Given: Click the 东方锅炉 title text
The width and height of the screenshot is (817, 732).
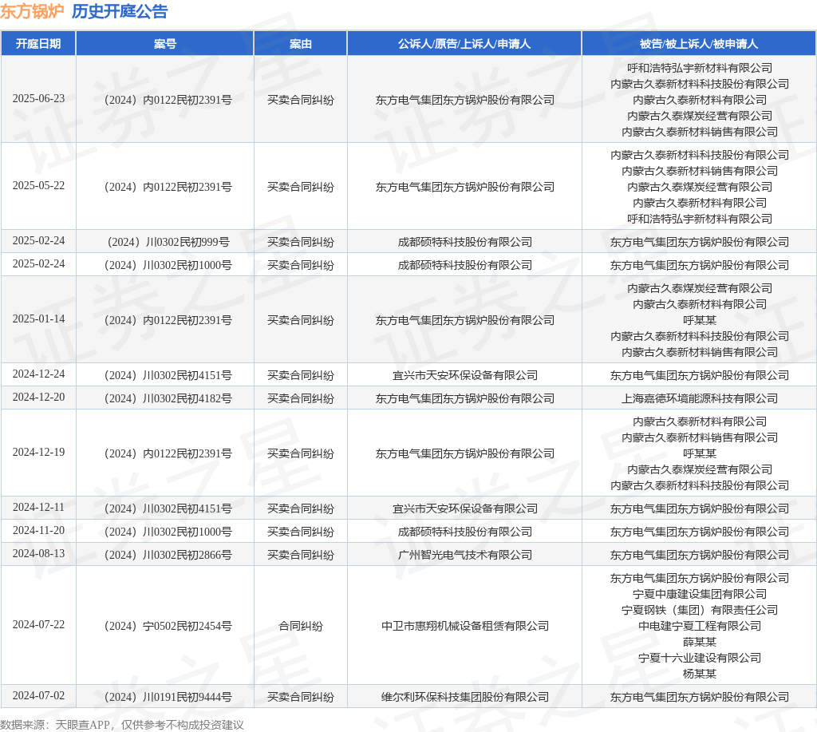Looking at the screenshot, I should [x=32, y=11].
